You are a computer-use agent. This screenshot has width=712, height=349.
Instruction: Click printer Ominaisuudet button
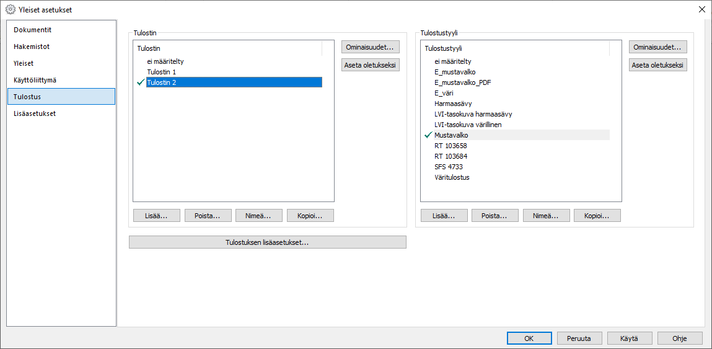click(370, 47)
